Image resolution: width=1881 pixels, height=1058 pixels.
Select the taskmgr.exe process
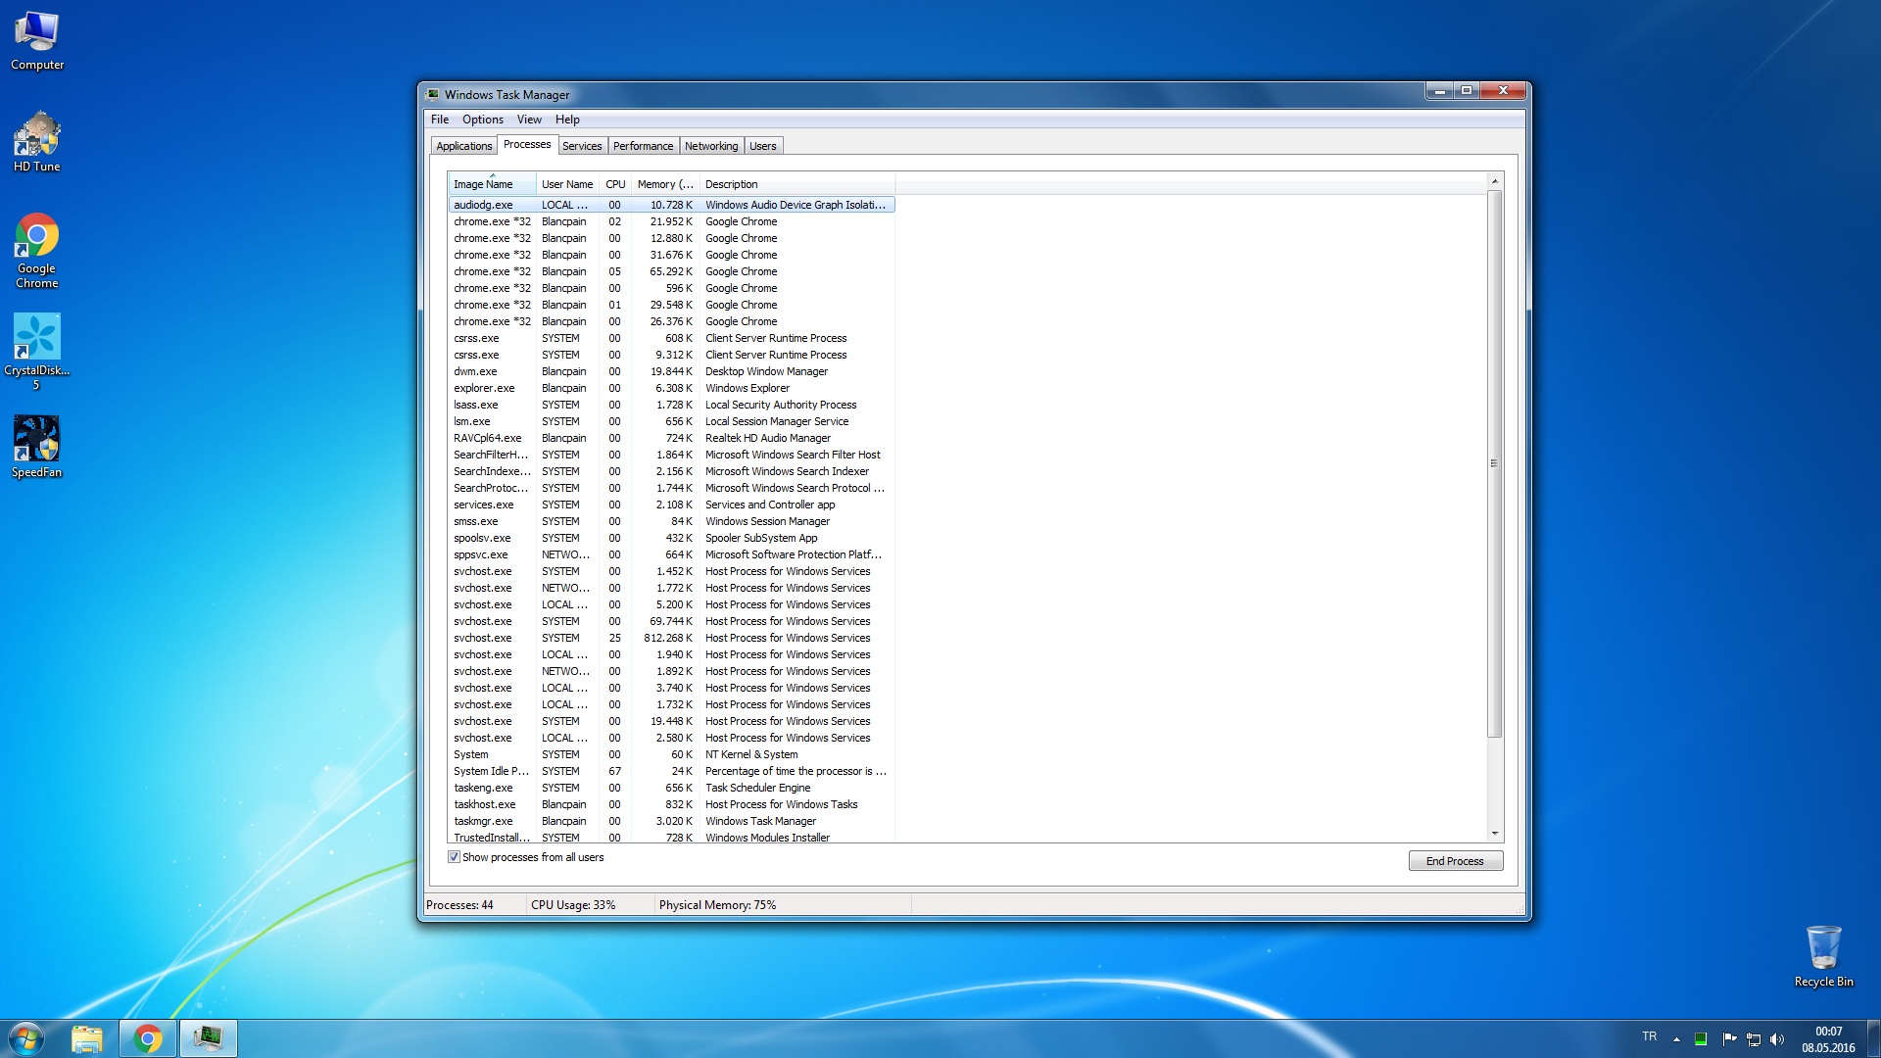click(671, 821)
